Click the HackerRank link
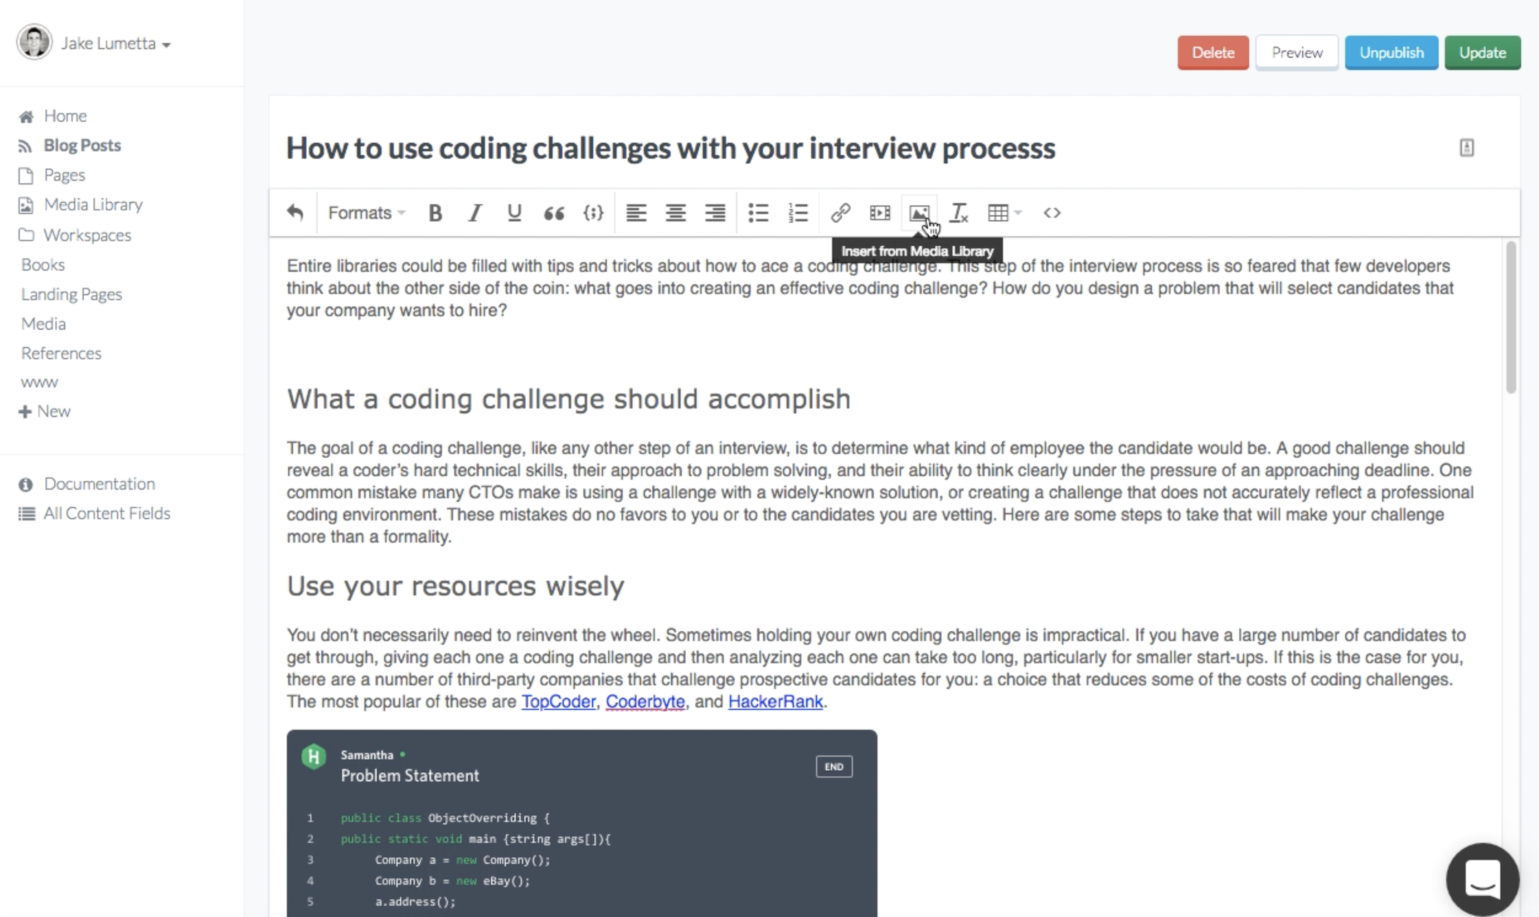1539x917 pixels. click(x=775, y=701)
